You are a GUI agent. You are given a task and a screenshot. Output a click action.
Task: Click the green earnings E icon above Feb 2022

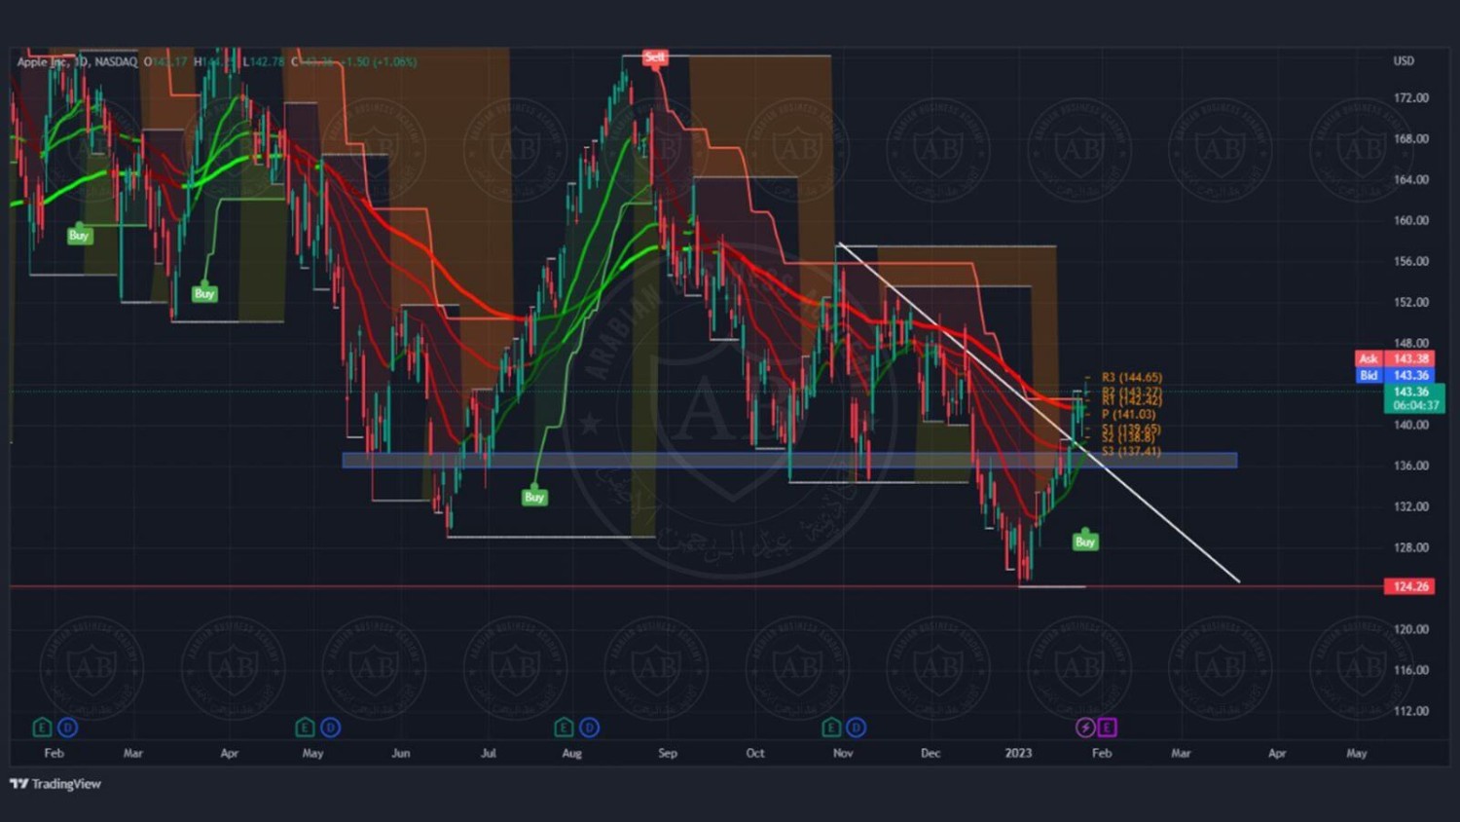pyautogui.click(x=42, y=728)
